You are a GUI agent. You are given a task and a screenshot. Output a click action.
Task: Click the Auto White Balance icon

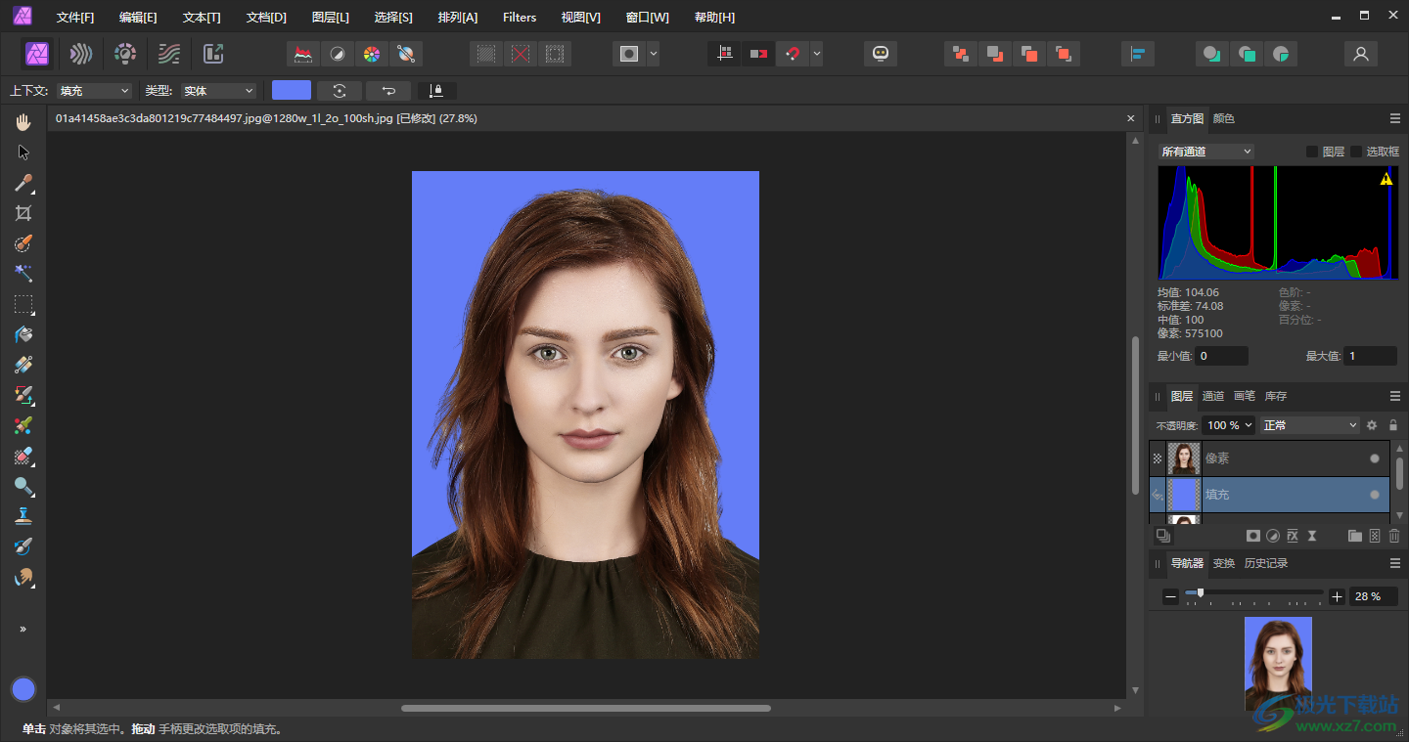pyautogui.click(x=406, y=54)
